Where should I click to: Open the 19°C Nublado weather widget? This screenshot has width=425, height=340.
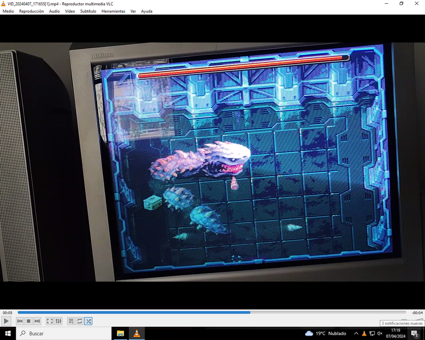coord(326,334)
